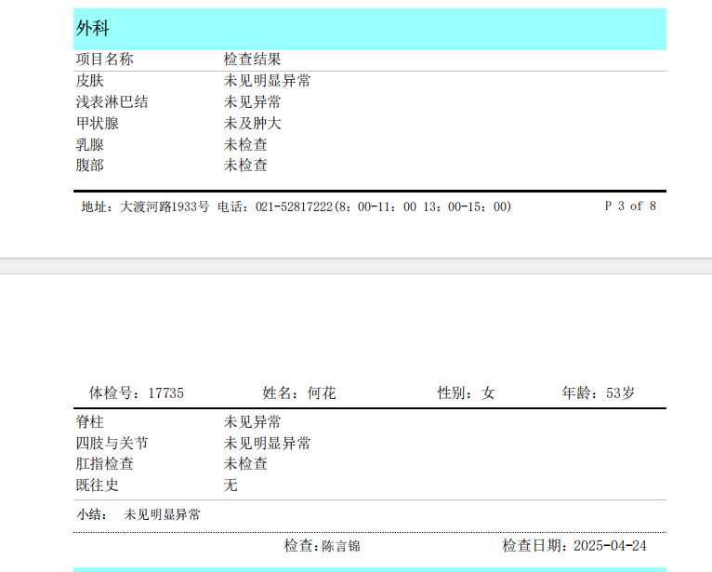Click the 肛指检查 row label
Image resolution: width=712 pixels, height=572 pixels.
pos(104,464)
